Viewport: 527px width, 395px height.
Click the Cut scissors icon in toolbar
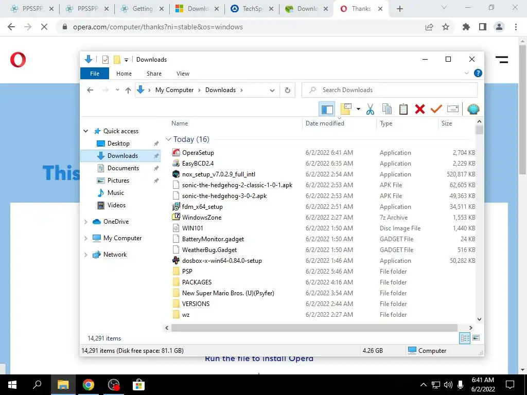[x=370, y=109]
